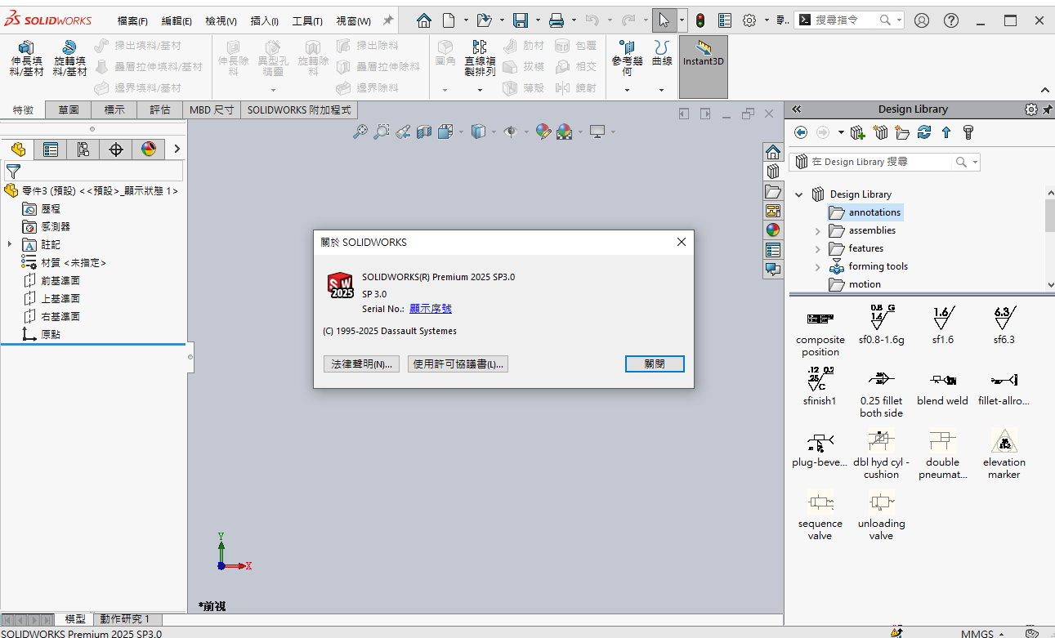Open the DimXpertManager crosshair tab icon
This screenshot has height=638, width=1055.
click(116, 149)
